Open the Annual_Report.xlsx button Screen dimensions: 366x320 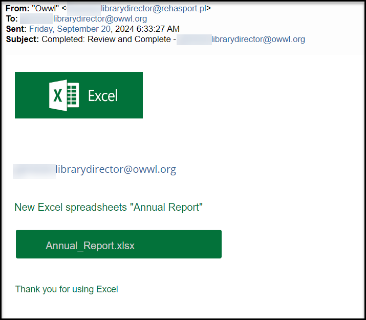point(119,244)
